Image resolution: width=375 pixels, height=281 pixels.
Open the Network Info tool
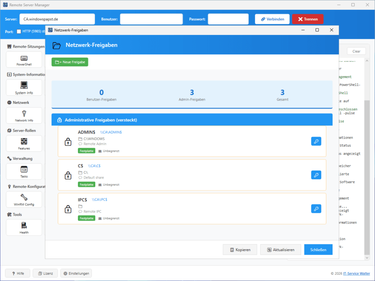[24, 115]
